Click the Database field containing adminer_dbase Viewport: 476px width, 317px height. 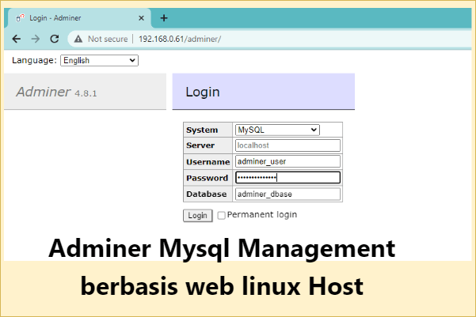pyautogui.click(x=288, y=194)
